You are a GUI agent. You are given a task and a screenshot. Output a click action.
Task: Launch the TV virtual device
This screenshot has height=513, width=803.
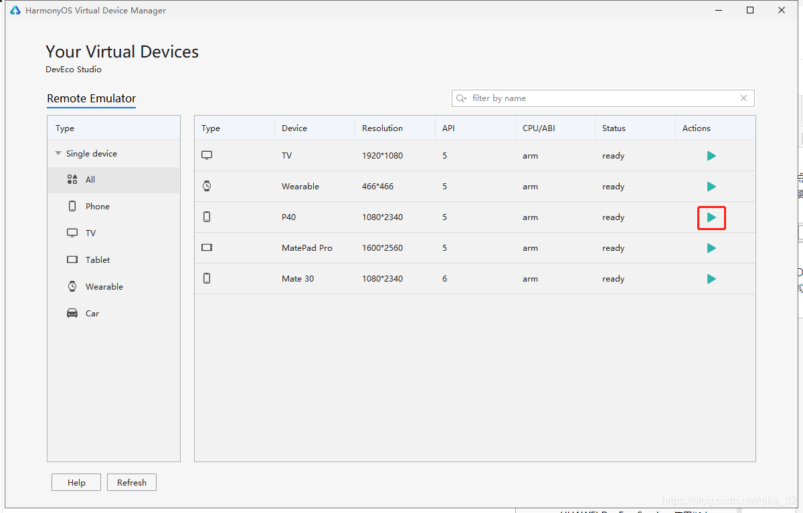711,156
